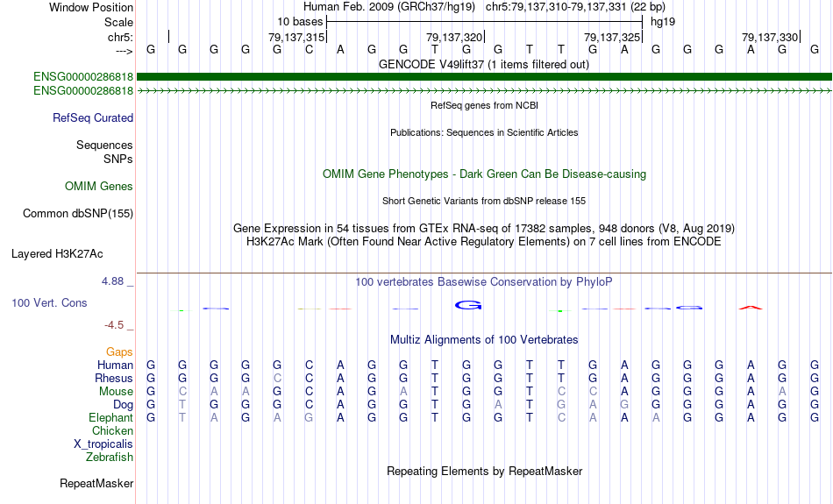This screenshot has width=833, height=504.
Task: Click the ---> strand direction arrow
Action: coord(125,51)
